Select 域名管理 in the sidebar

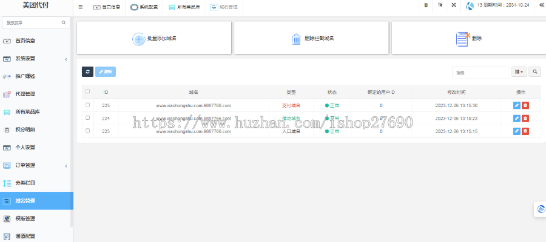coord(36,201)
